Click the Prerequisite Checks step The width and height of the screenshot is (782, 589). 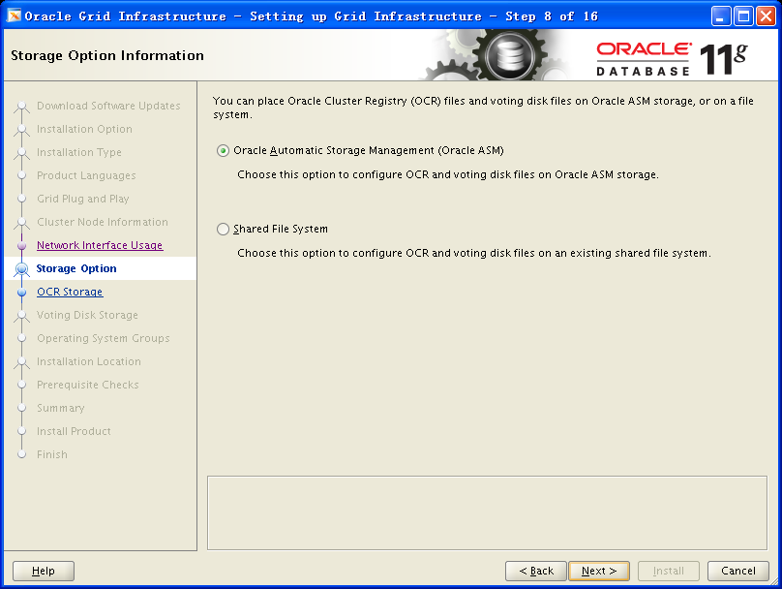point(88,385)
